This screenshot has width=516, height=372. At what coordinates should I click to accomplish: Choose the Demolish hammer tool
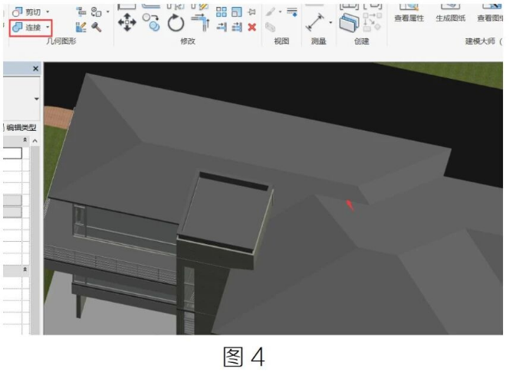[x=96, y=27]
